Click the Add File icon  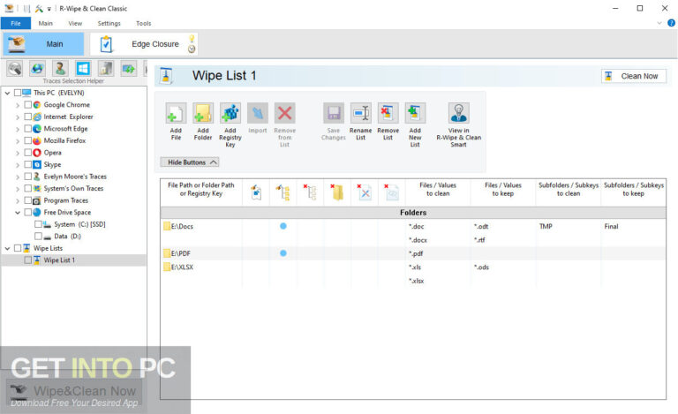176,113
